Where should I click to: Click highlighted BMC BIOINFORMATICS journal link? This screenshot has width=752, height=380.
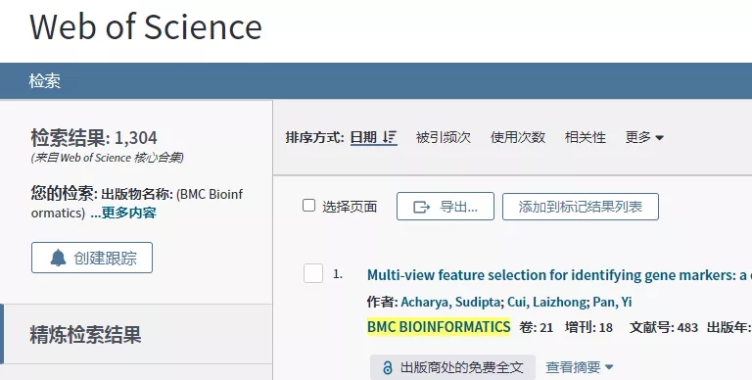[439, 327]
